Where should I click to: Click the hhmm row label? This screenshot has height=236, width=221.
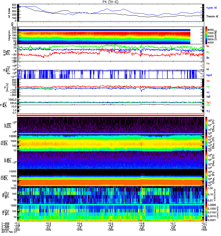(x=5, y=230)
